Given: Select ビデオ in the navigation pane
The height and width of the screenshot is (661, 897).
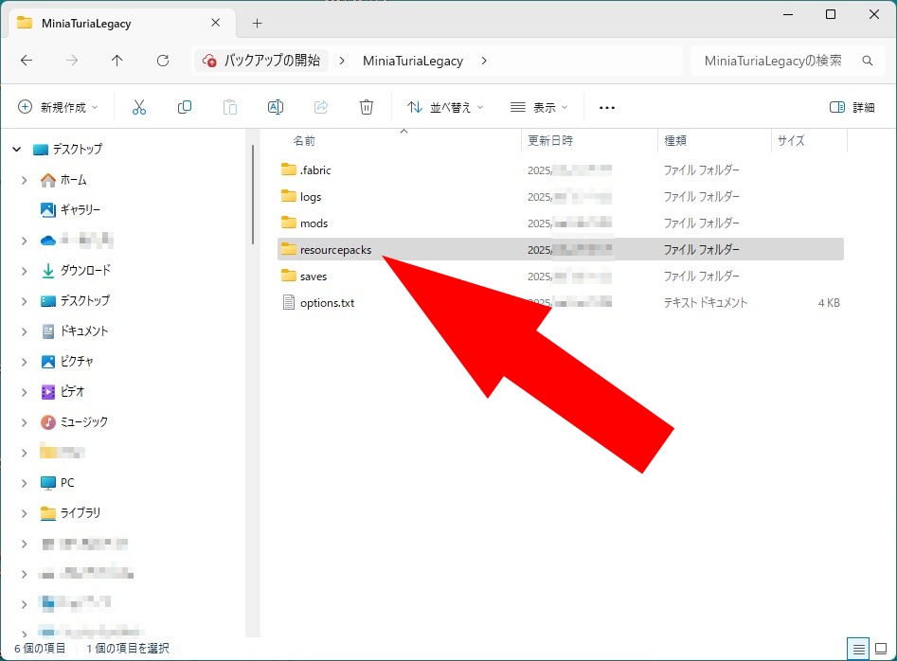Looking at the screenshot, I should click(x=63, y=392).
